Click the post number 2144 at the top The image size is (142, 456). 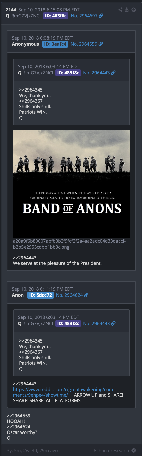click(x=11, y=10)
